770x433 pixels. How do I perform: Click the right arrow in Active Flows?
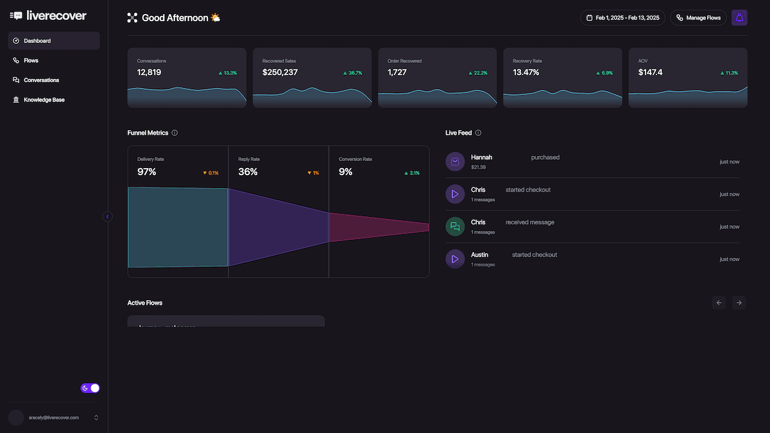pos(739,302)
